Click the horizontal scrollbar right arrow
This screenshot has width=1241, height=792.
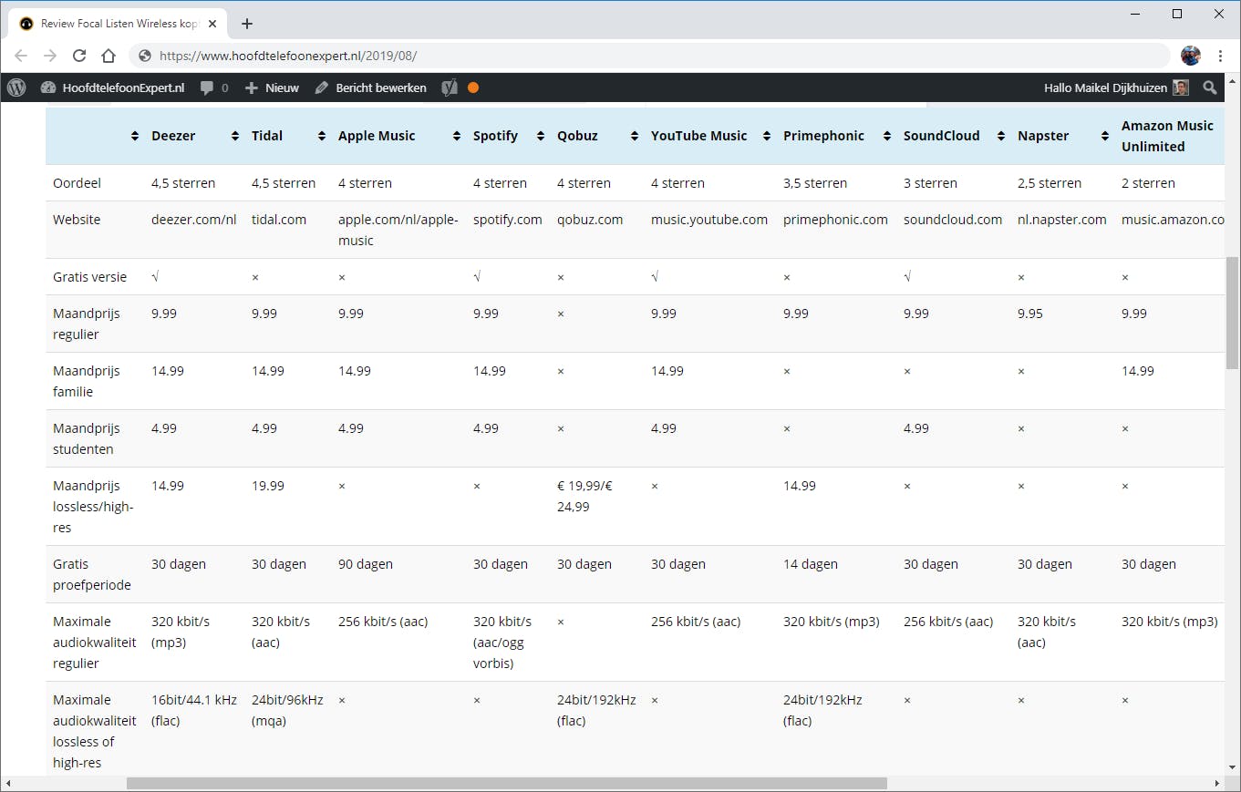(1218, 783)
